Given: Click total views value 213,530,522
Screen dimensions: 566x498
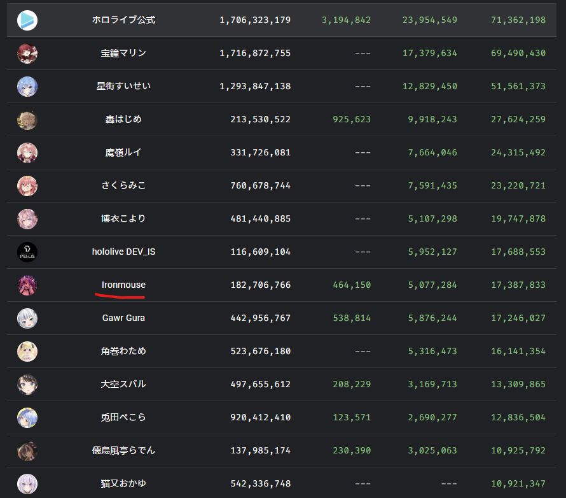Looking at the screenshot, I should click(x=261, y=120).
